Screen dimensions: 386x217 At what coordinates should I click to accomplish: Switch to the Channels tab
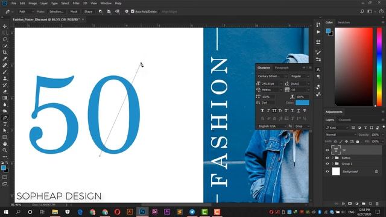click(344, 120)
